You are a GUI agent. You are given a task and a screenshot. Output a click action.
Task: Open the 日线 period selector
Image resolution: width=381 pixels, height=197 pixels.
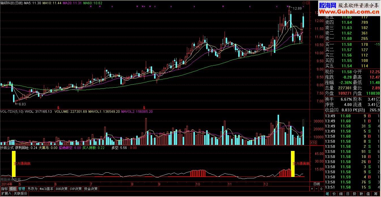pos(317,184)
